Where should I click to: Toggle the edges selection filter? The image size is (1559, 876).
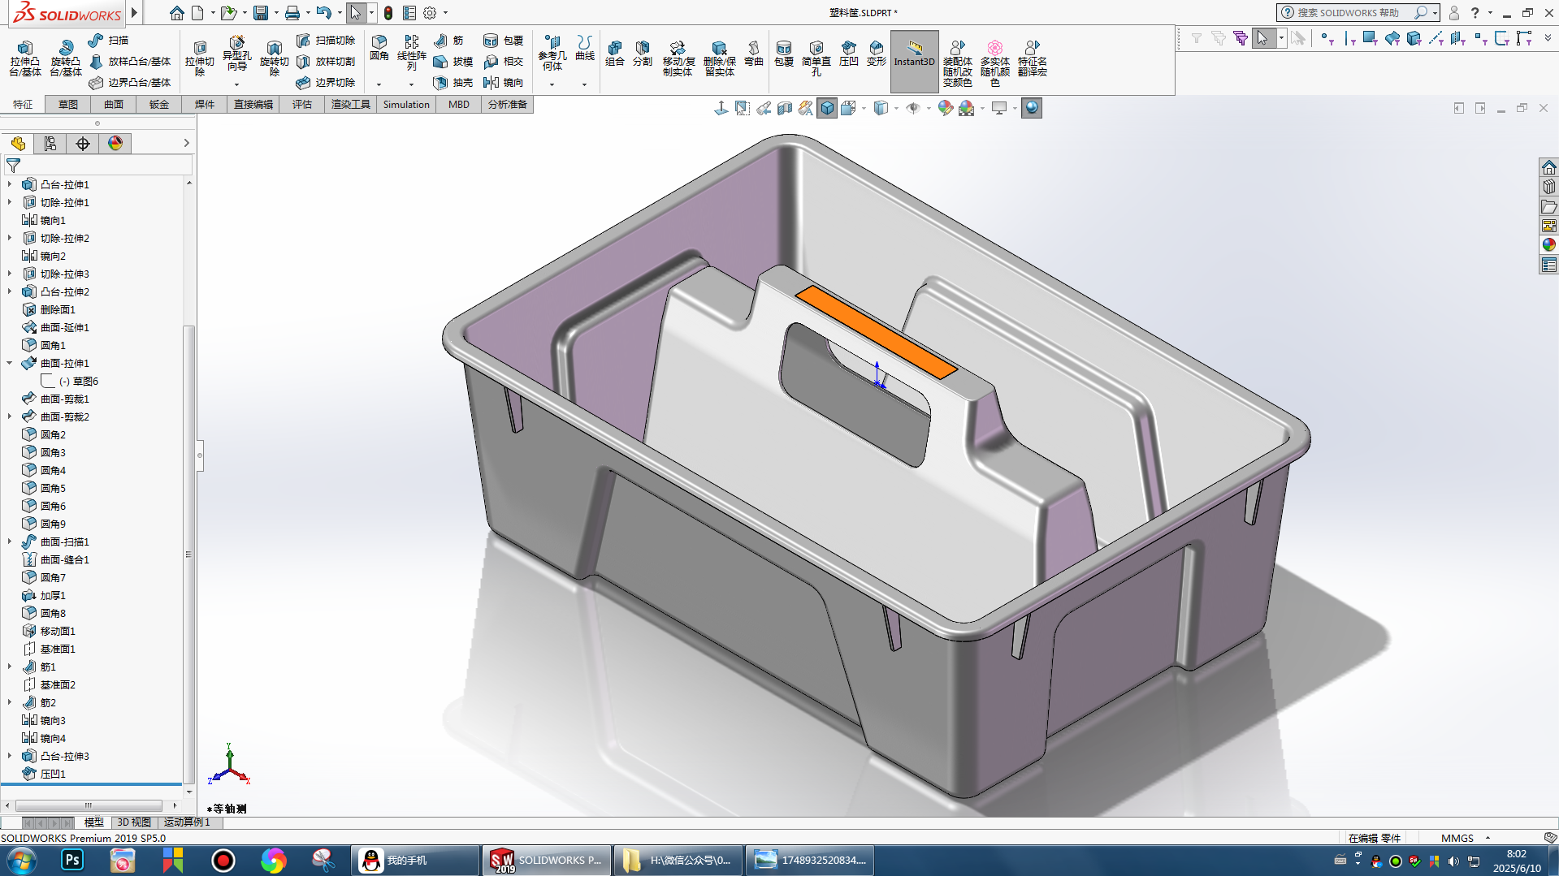[1349, 38]
